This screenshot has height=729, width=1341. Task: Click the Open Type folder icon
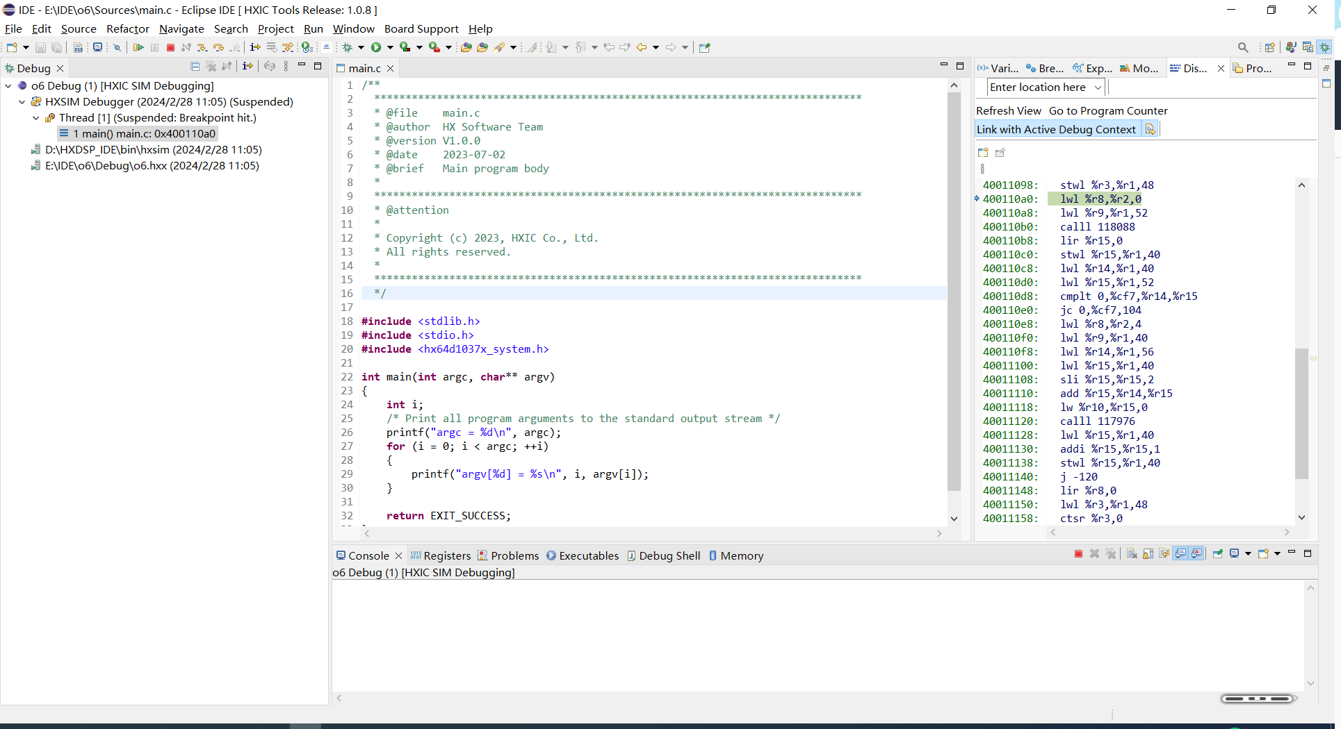(x=466, y=47)
